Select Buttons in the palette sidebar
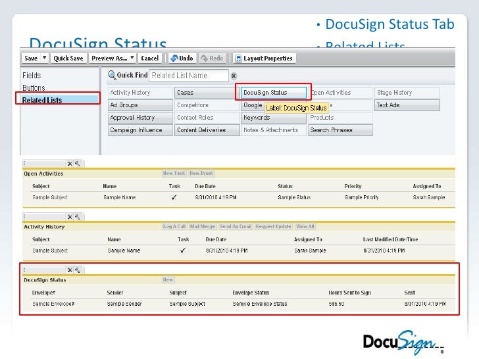 [x=34, y=88]
